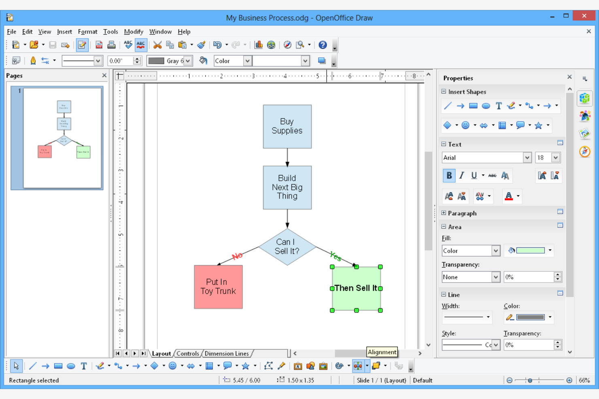
Task: Toggle bold formatting in the Text panel
Action: (x=449, y=175)
